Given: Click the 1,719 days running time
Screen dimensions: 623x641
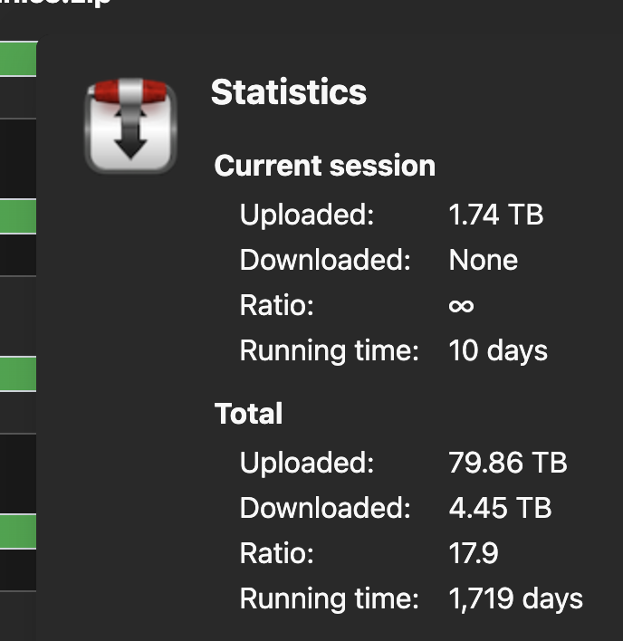Looking at the screenshot, I should [x=515, y=598].
